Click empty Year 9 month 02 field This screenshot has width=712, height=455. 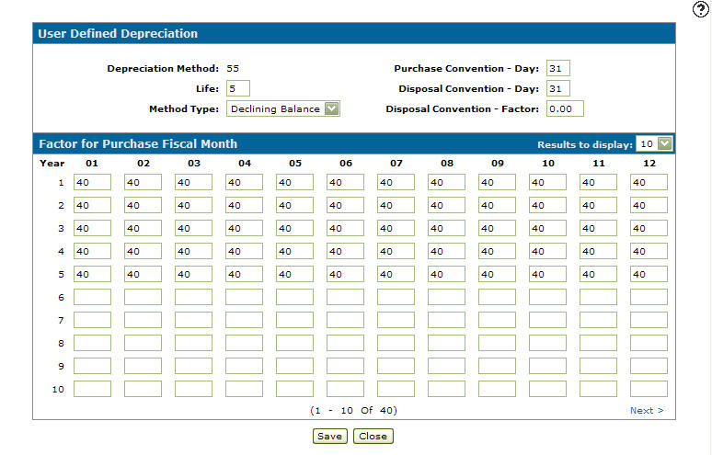[143, 366]
